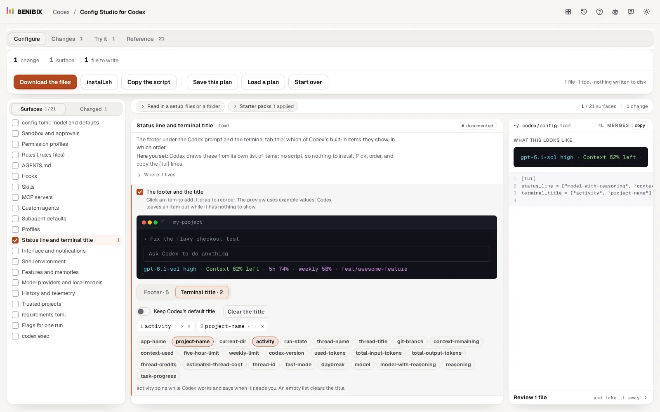Switch to the Try it tab

tap(105, 39)
